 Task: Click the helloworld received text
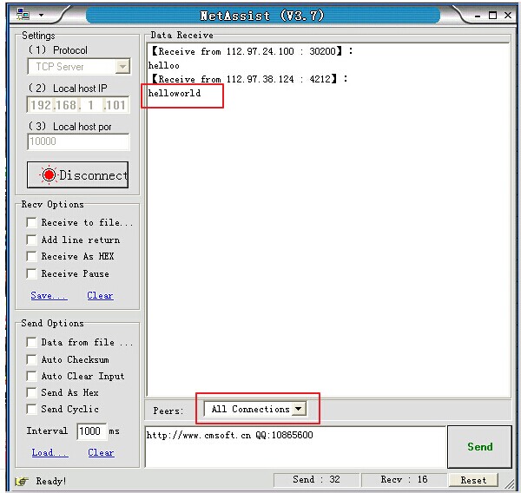click(175, 93)
